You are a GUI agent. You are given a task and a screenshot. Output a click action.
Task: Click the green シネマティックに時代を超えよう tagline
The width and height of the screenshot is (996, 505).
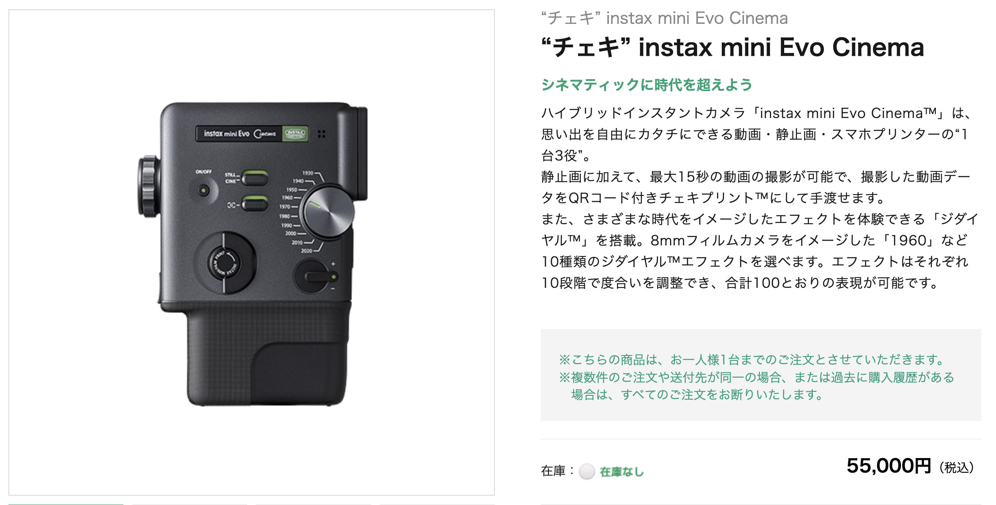click(x=647, y=84)
